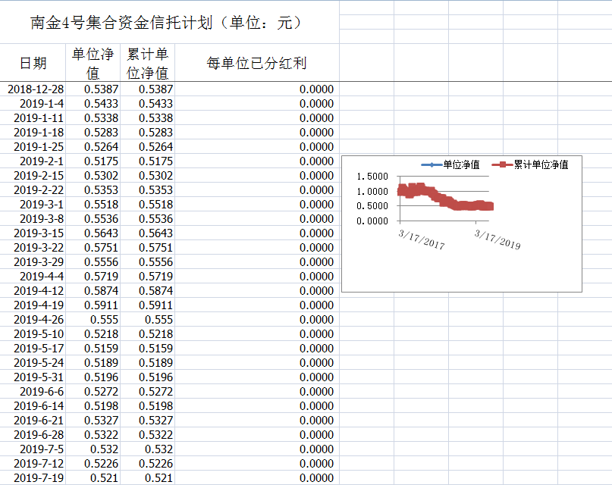
Task: Select 累计单位净值 value 0.5874 for 2019-4-12
Action: pyautogui.click(x=148, y=291)
